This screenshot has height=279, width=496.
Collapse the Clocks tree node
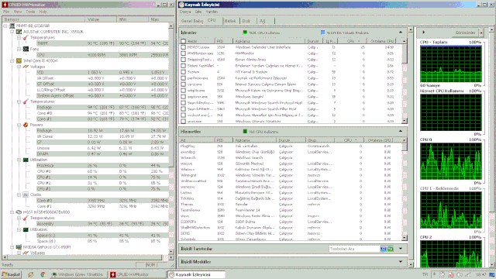click(x=19, y=195)
